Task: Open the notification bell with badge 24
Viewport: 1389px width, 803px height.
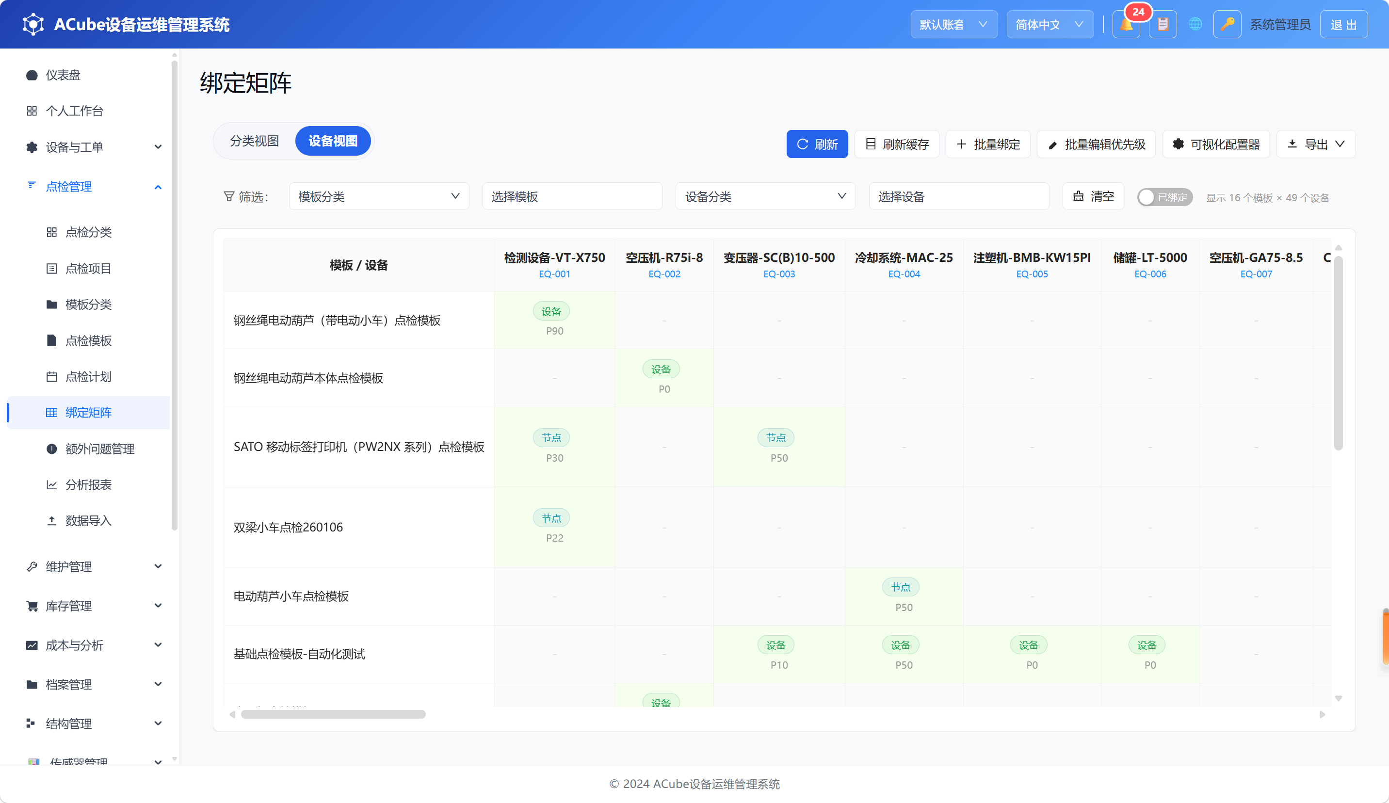Action: coord(1126,24)
